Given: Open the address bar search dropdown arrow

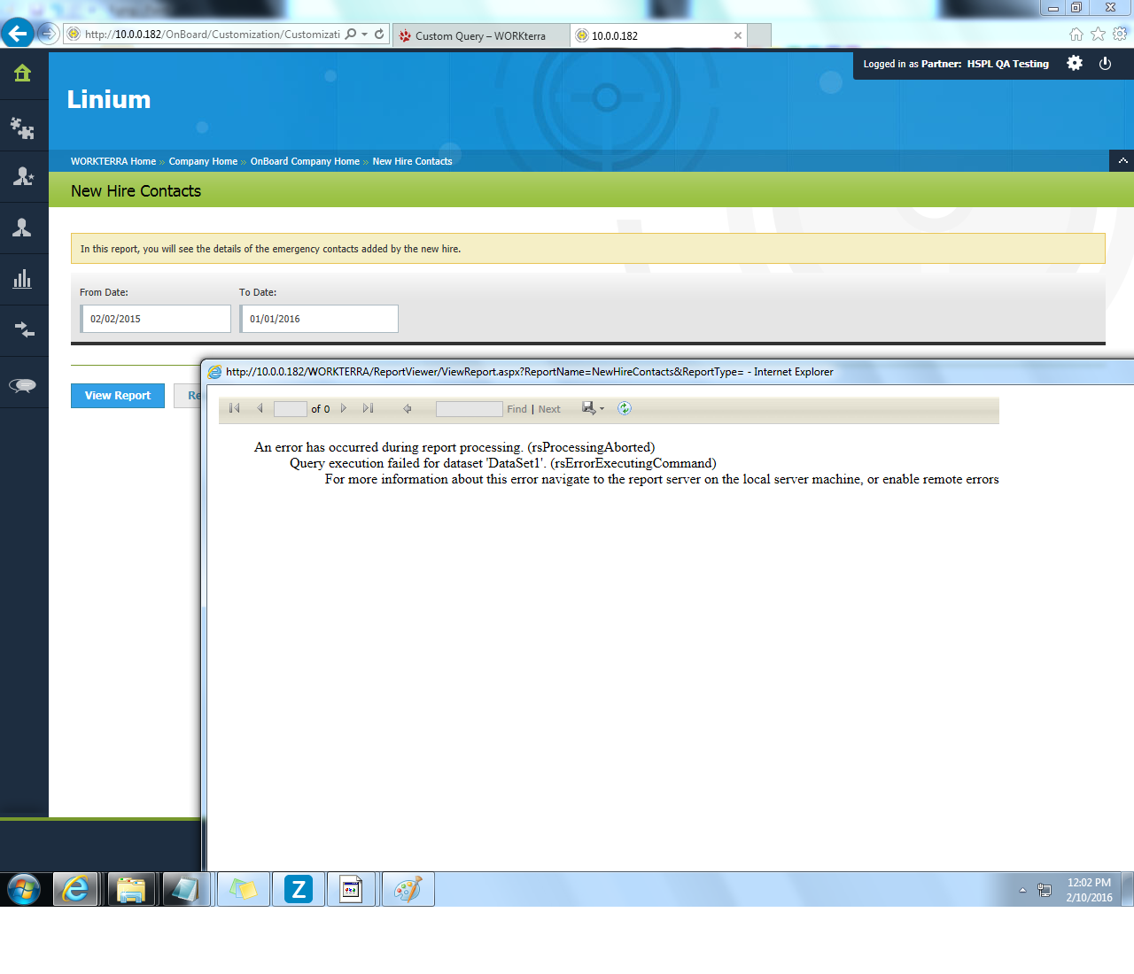Looking at the screenshot, I should [364, 35].
